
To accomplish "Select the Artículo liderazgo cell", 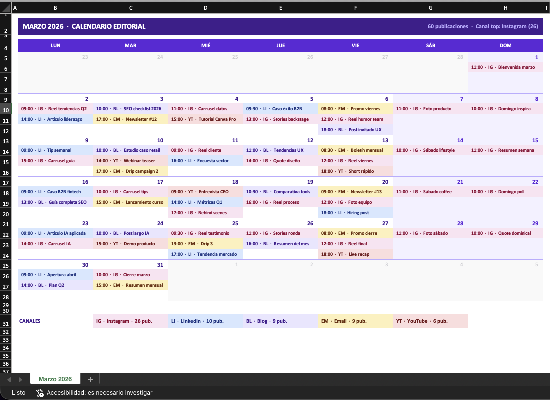I will [x=56, y=119].
